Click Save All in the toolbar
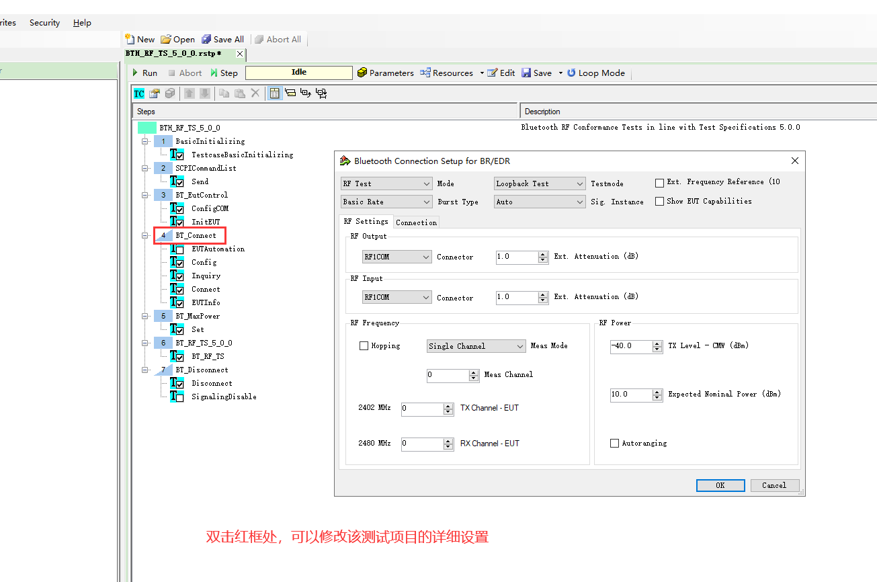Viewport: 877px width, 582px height. 223,39
